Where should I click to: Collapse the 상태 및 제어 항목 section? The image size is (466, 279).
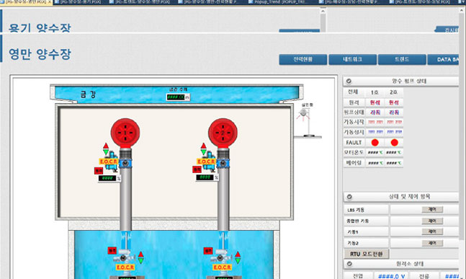click(x=349, y=197)
